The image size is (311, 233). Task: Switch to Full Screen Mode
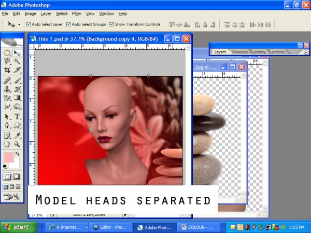(x=18, y=186)
